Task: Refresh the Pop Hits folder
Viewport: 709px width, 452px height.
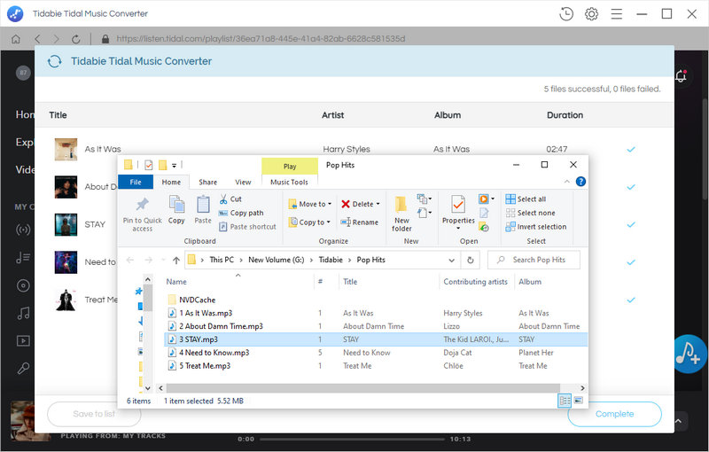Action: pos(471,261)
